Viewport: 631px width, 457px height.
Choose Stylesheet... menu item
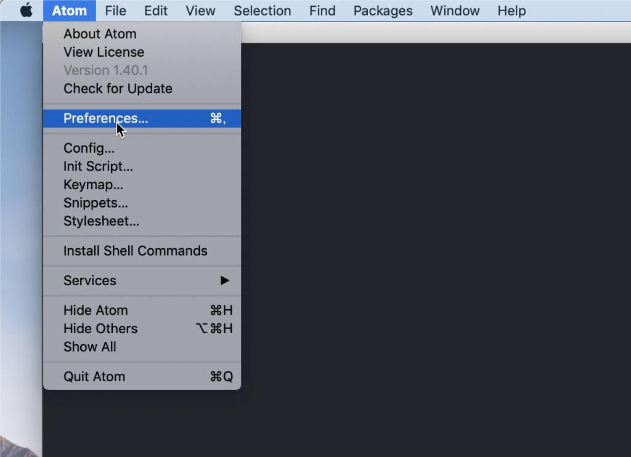pyautogui.click(x=101, y=221)
